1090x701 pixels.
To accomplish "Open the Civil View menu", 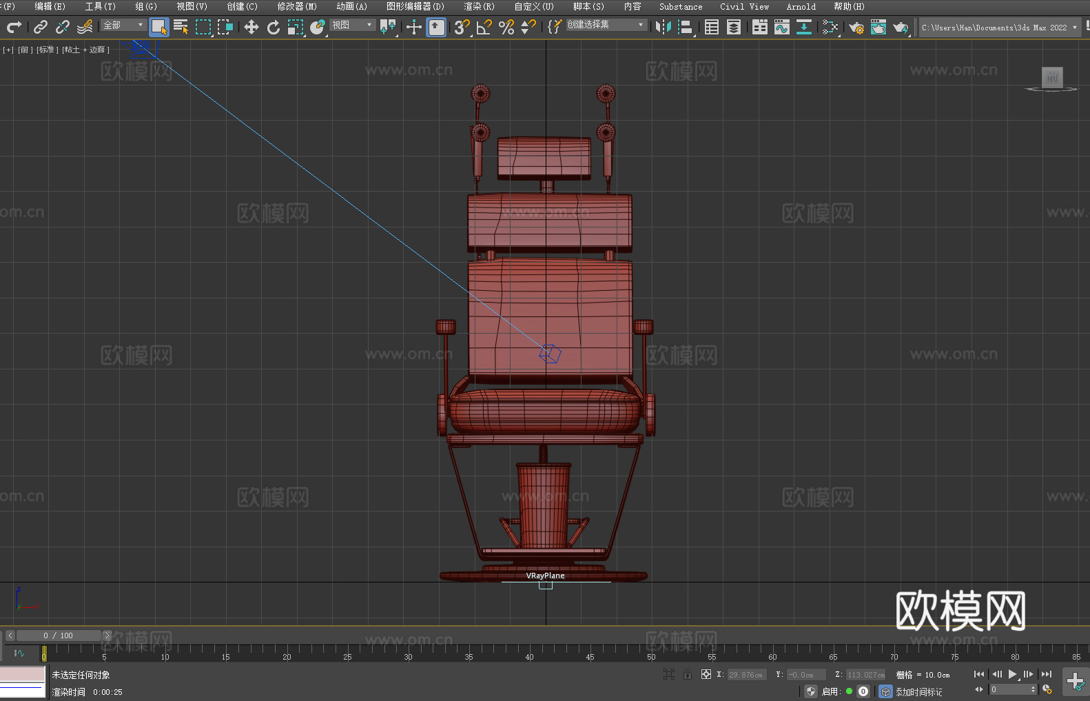I will [x=744, y=7].
